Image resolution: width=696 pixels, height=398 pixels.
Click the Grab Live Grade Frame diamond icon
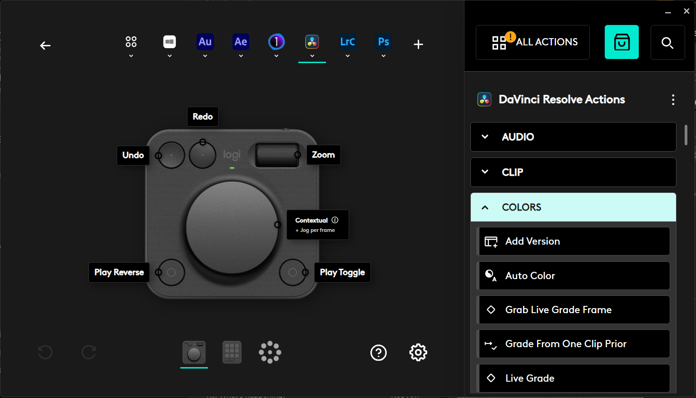(x=491, y=310)
